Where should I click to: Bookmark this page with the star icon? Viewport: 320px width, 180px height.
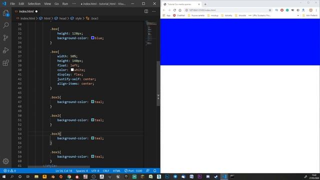click(270, 10)
